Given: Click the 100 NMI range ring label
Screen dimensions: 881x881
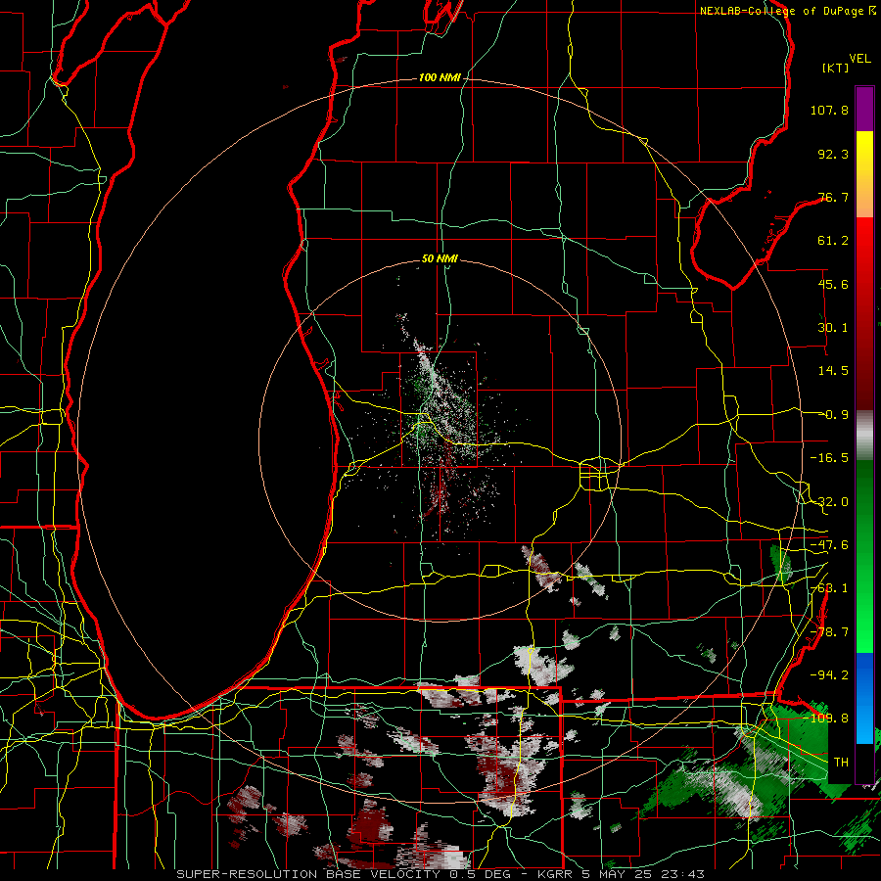Looking at the screenshot, I should coord(440,77).
